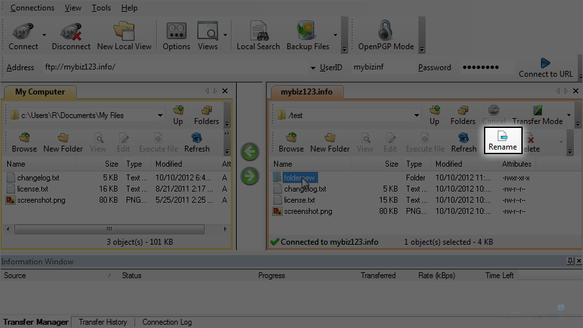The image size is (583, 328).
Task: Launch Backup Files tool
Action: click(308, 35)
